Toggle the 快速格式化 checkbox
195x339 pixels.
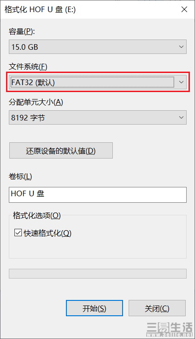pos(18,233)
